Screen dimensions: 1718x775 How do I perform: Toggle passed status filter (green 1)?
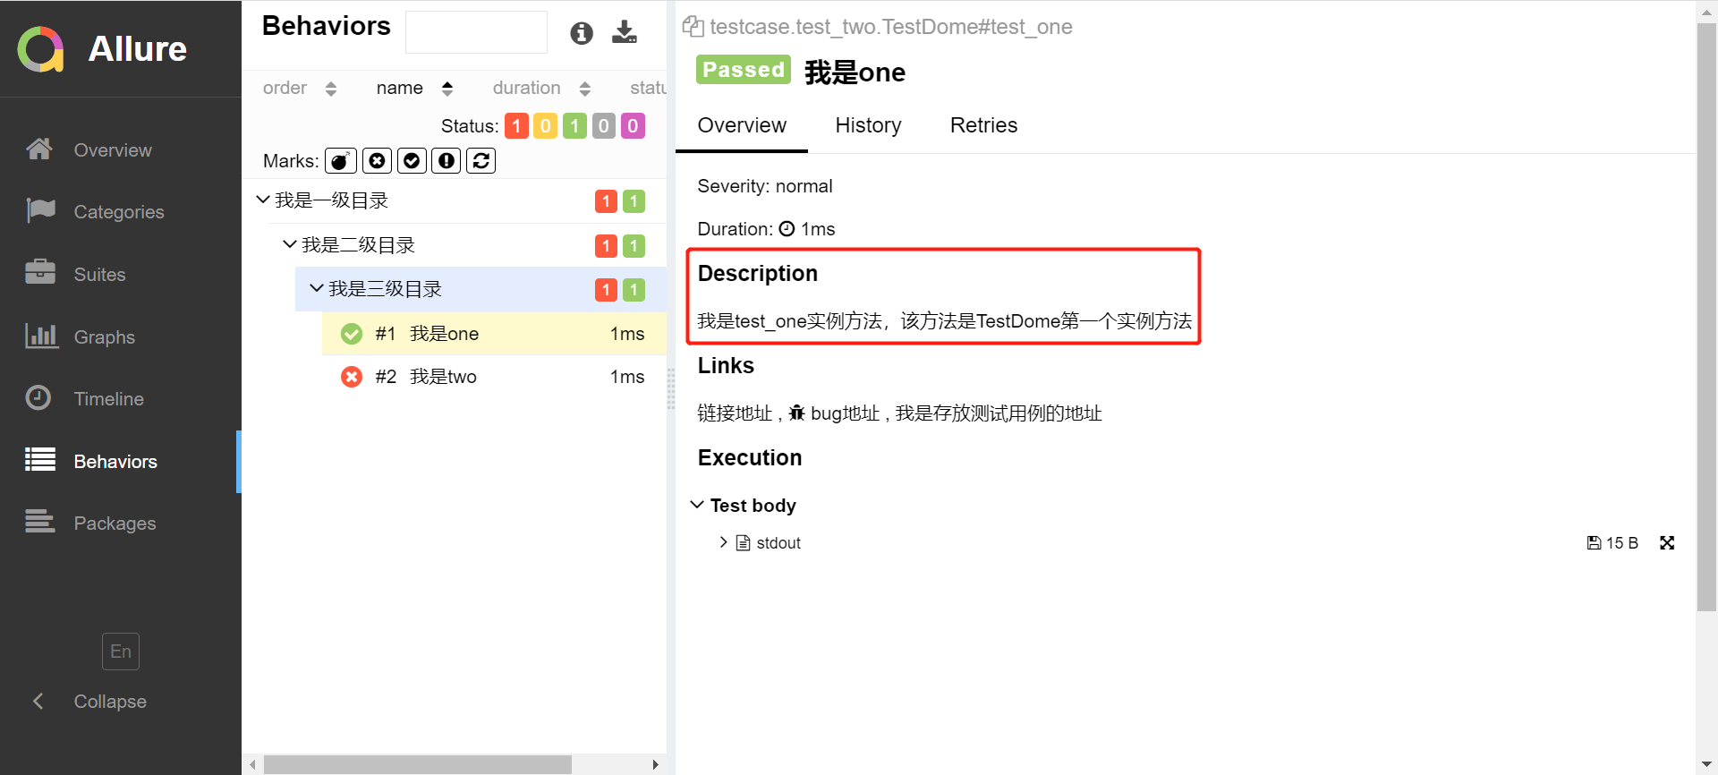pos(574,126)
